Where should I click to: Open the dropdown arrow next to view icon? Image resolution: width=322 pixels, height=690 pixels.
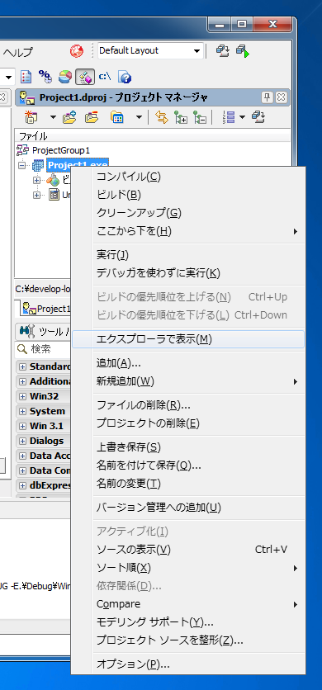(139, 117)
